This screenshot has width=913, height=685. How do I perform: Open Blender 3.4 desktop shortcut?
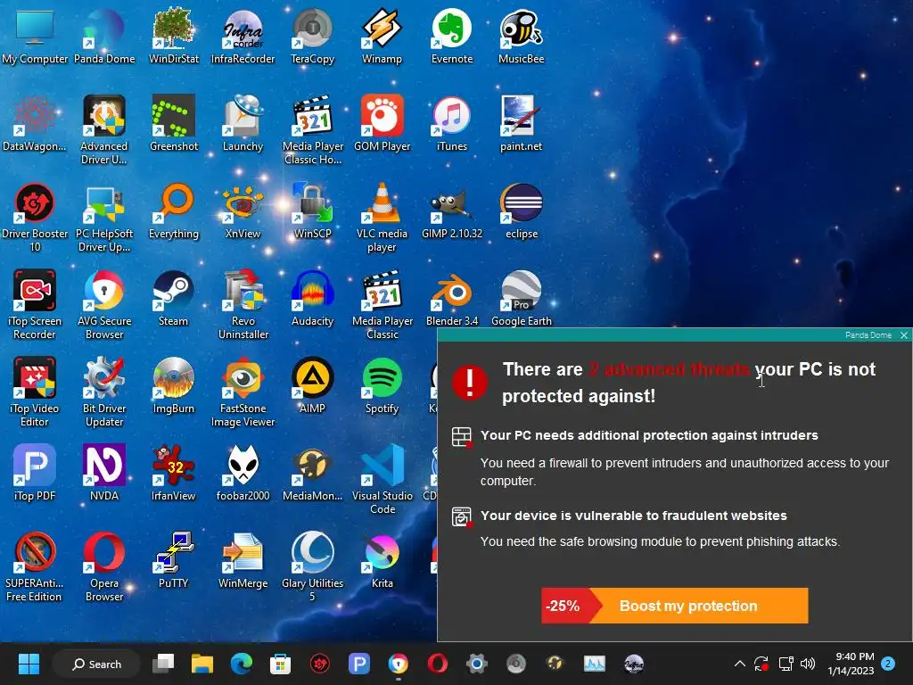(452, 298)
